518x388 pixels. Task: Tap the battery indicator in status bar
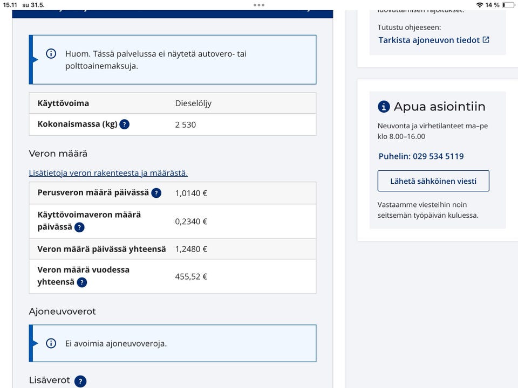(508, 5)
